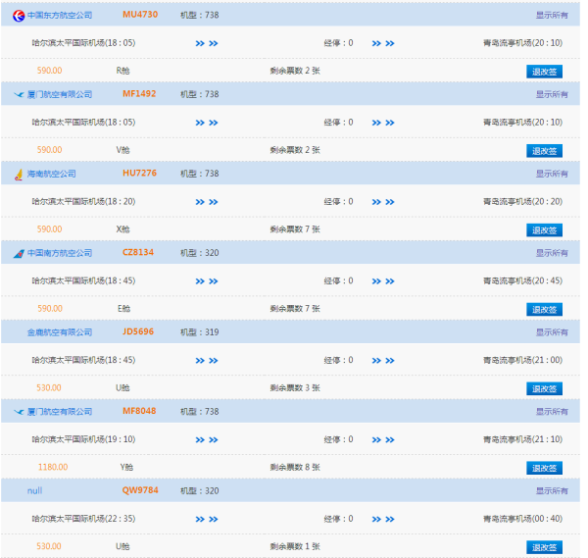The width and height of the screenshot is (588, 558).
Task: Click 退改签 button for QW9784 U舱 fare
Action: [544, 547]
